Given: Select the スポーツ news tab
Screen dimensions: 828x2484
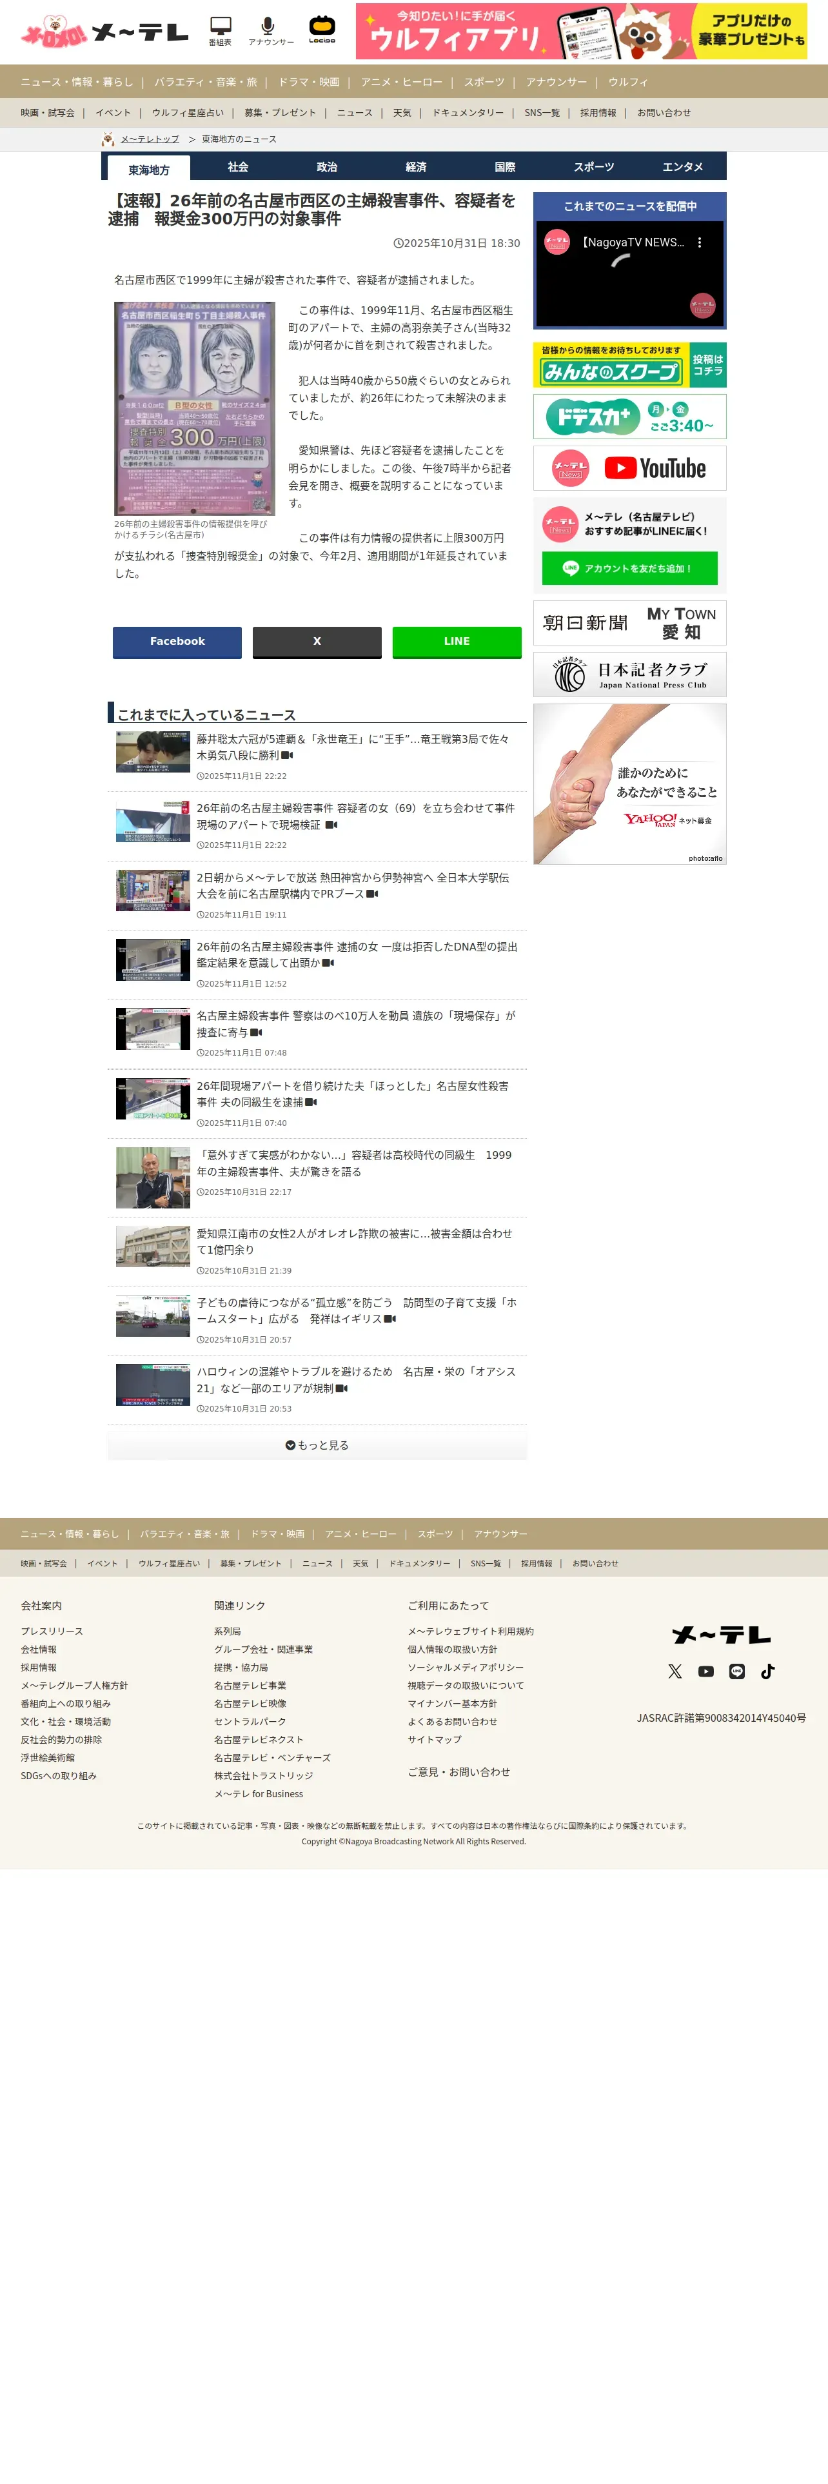Looking at the screenshot, I should pyautogui.click(x=594, y=167).
